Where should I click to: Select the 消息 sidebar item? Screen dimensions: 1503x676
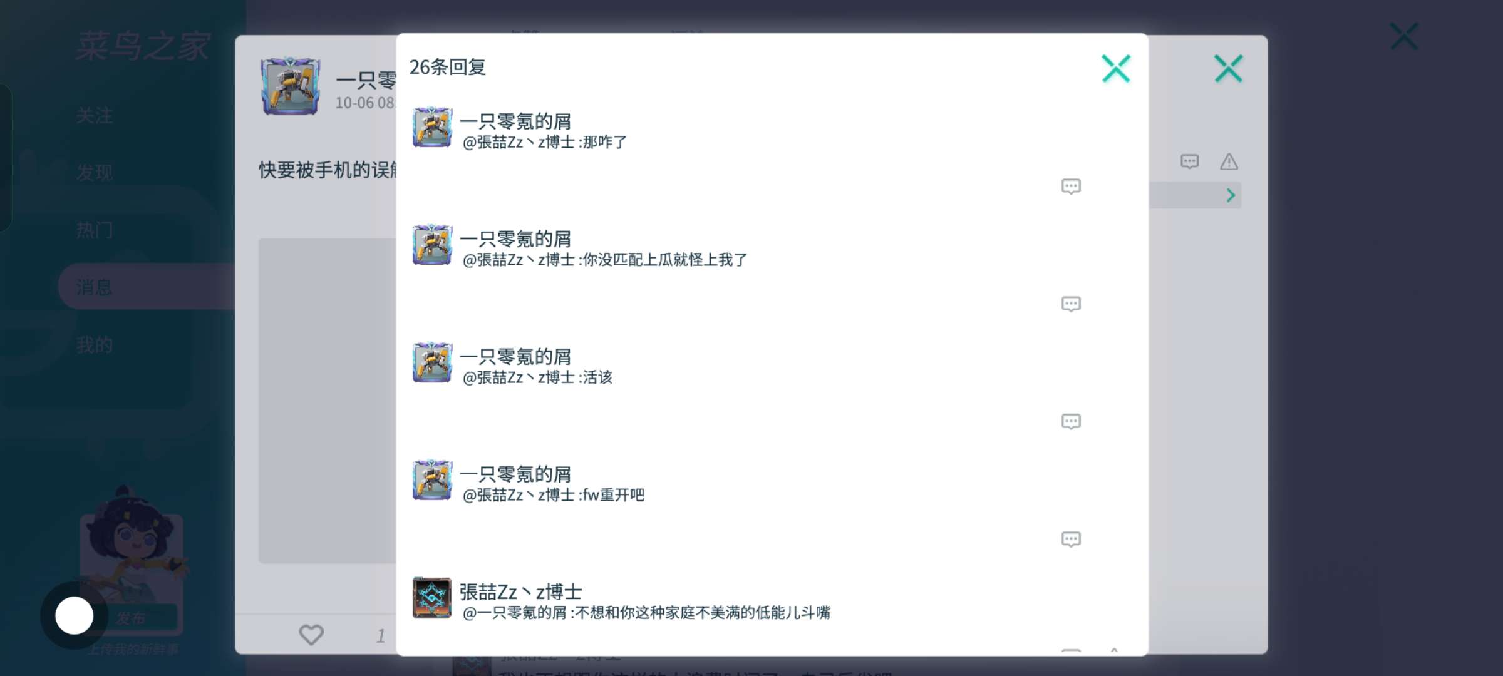coord(147,287)
